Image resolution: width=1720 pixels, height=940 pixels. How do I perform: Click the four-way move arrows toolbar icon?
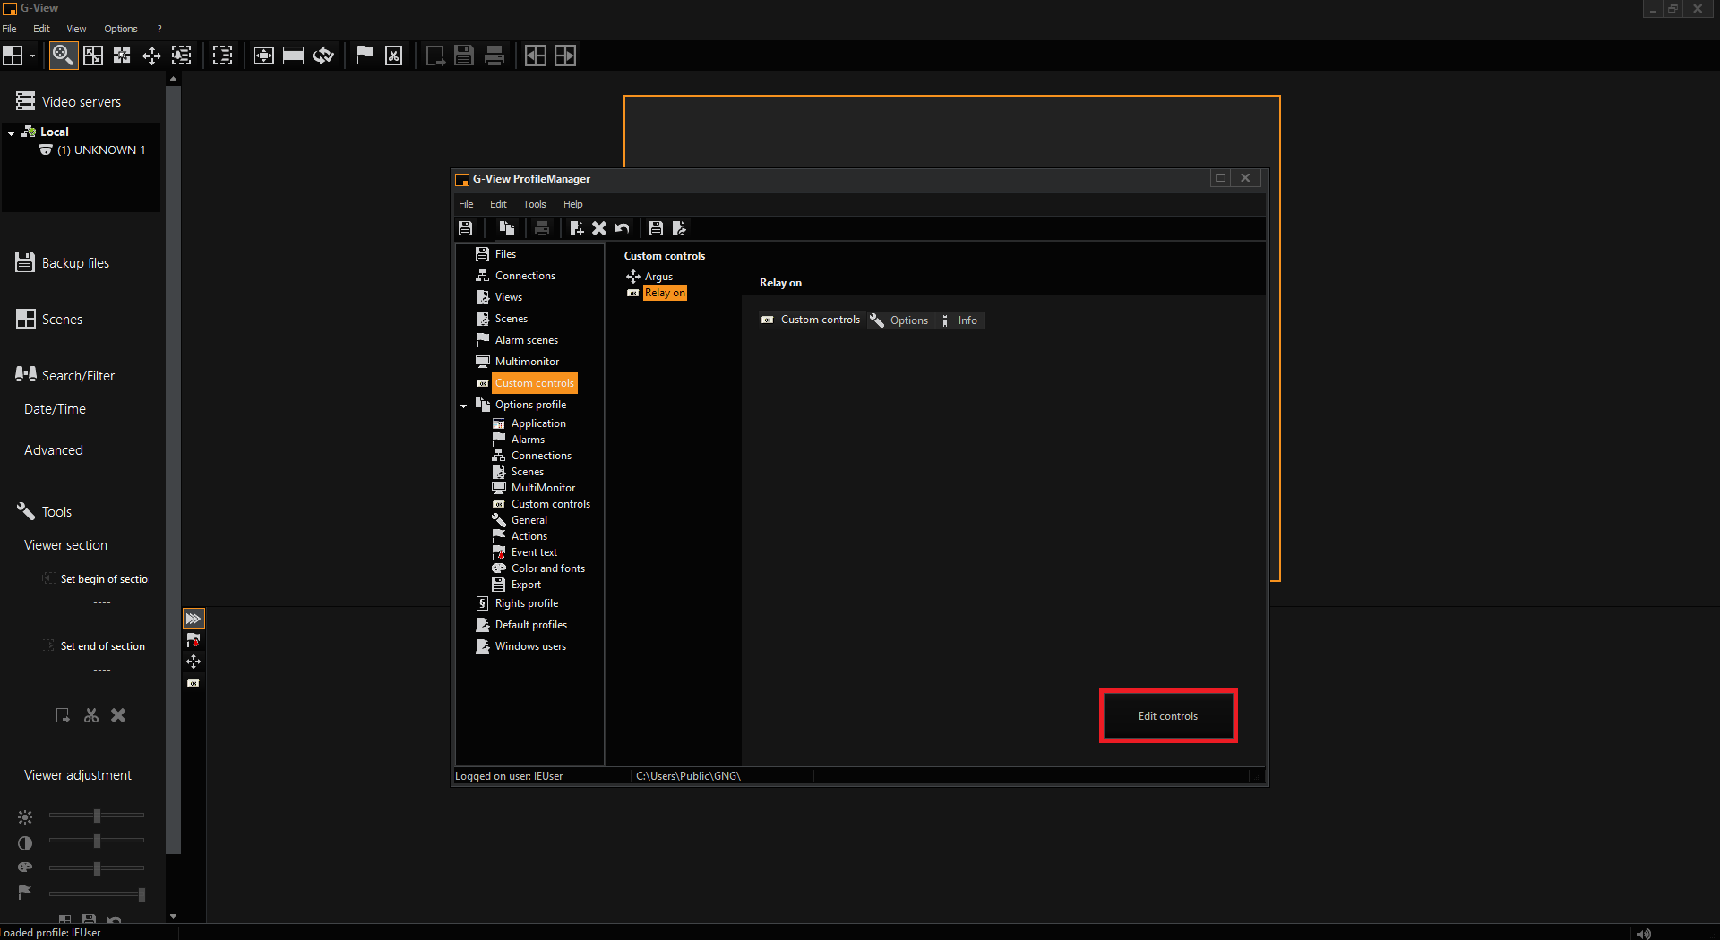(x=151, y=56)
